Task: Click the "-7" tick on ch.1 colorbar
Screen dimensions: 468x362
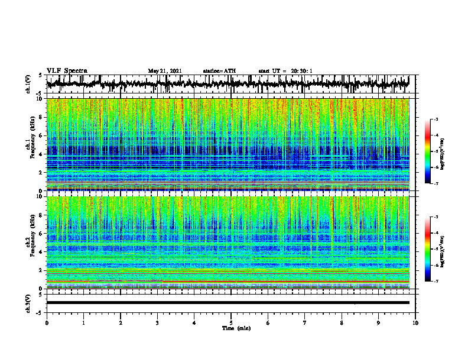Action: click(436, 183)
